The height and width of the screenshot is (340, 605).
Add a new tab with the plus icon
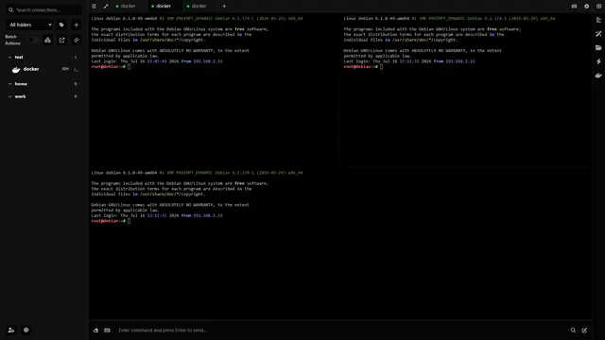point(224,7)
